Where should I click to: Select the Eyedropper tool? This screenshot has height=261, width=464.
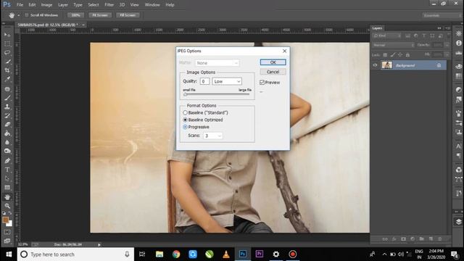(x=7, y=79)
